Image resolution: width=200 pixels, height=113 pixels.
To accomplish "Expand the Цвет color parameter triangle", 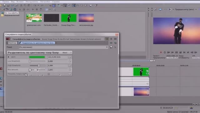I will (8, 57).
